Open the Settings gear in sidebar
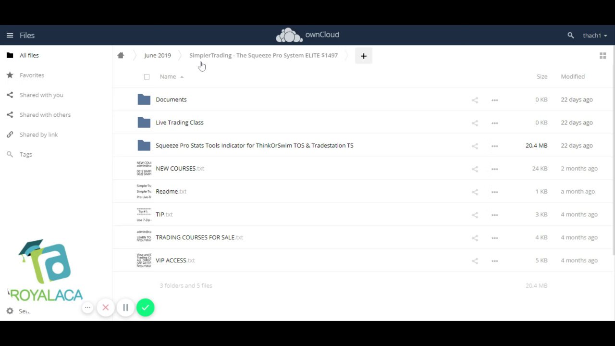The width and height of the screenshot is (615, 346). (10, 311)
